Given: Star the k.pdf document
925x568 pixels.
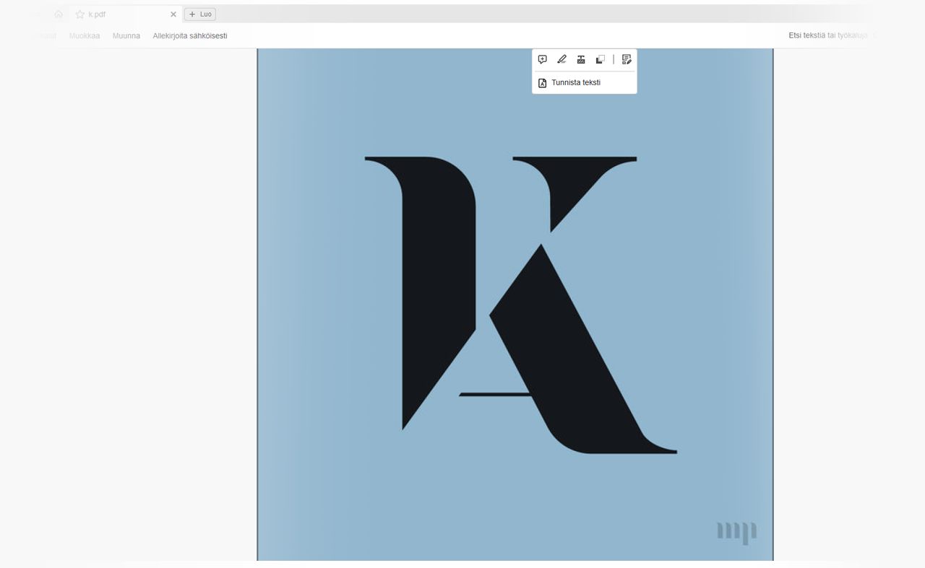Looking at the screenshot, I should pos(80,14).
